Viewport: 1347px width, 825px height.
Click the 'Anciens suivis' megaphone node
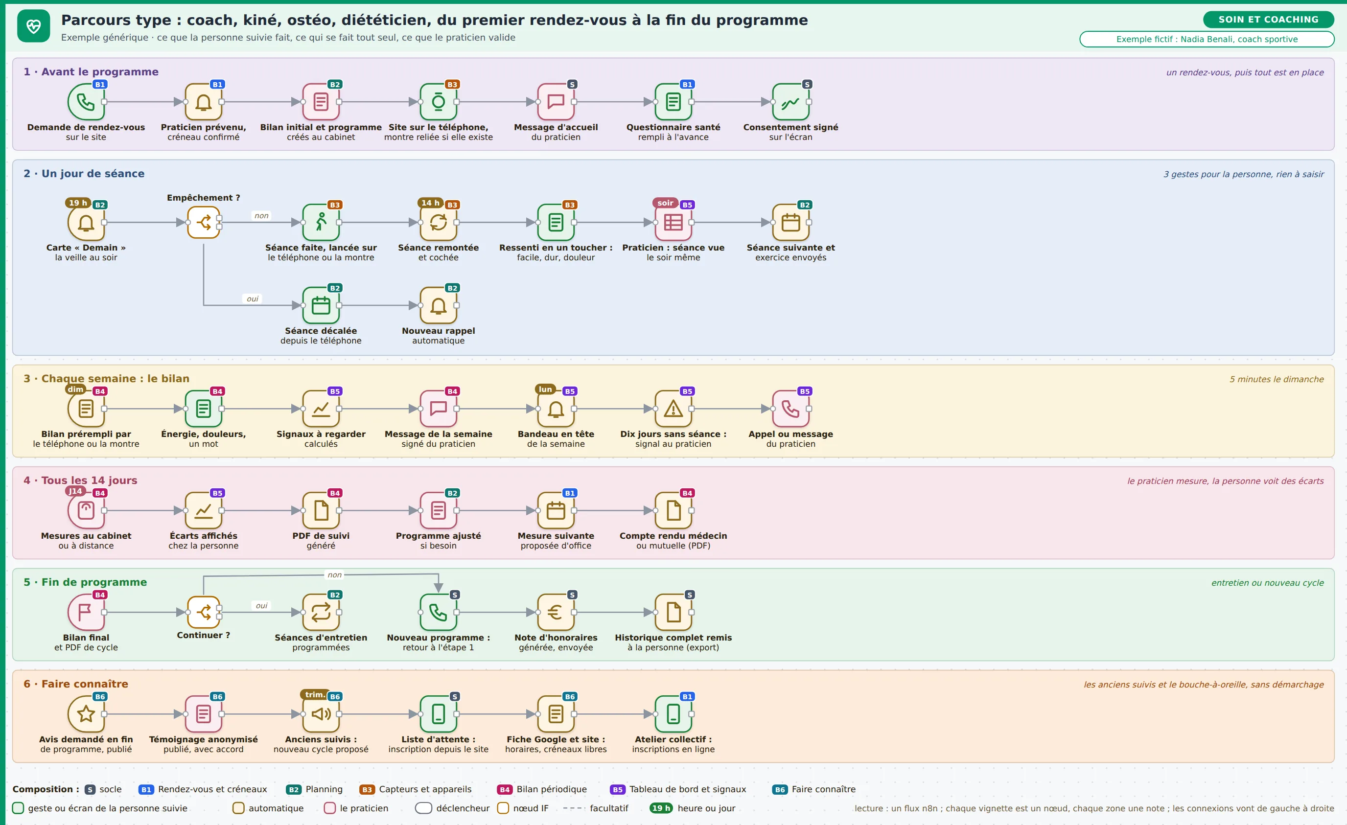321,714
